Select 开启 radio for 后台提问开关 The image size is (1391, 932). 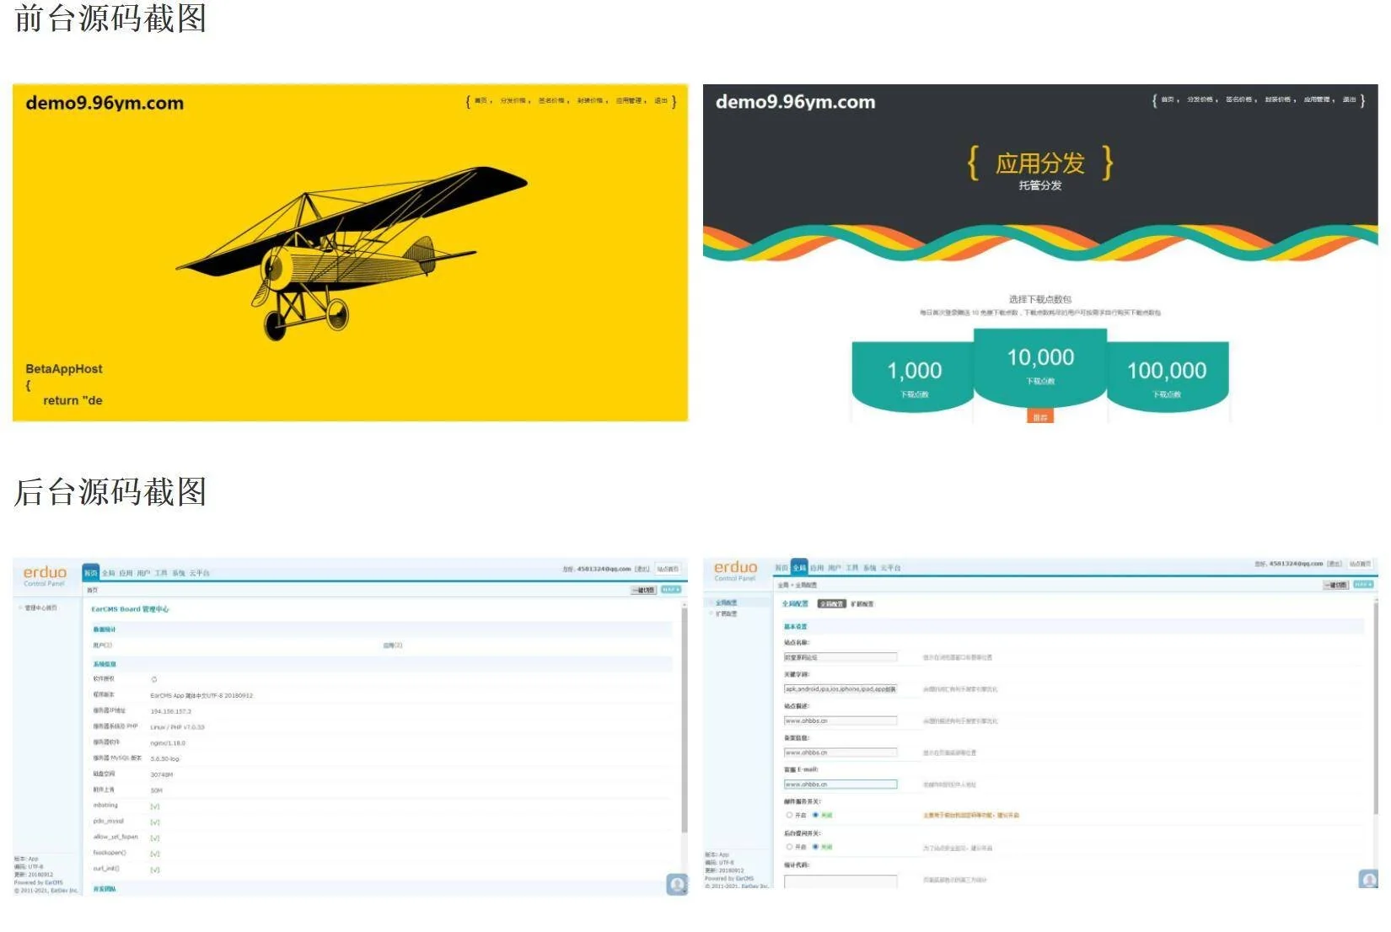[x=790, y=847]
